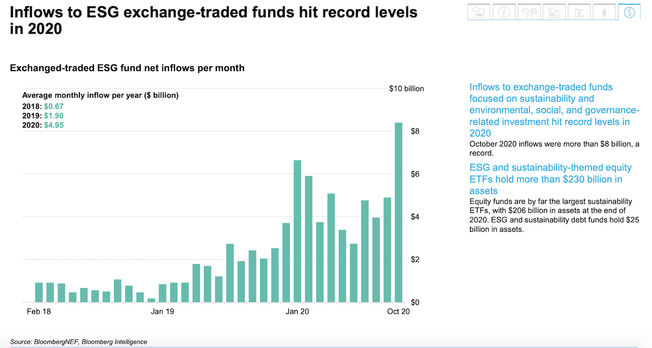The width and height of the screenshot is (652, 348).
Task: Click the $10 billion axis label
Action: 406,88
